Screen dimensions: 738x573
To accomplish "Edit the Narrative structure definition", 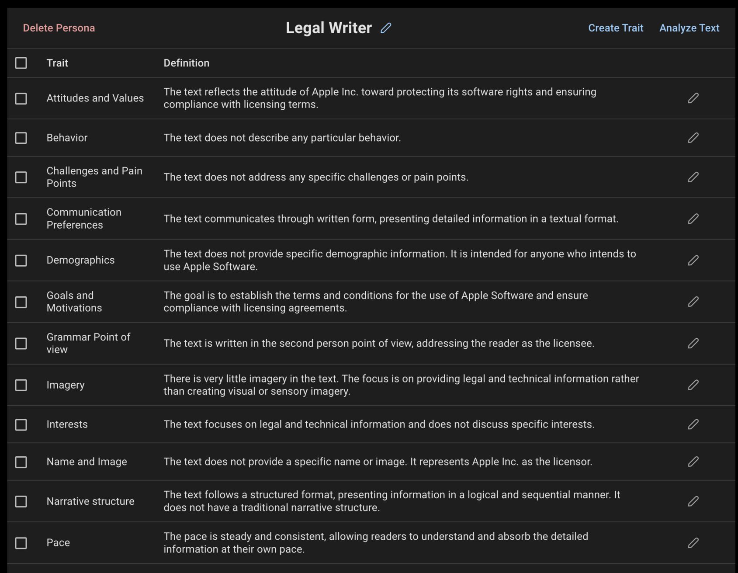I will pyautogui.click(x=694, y=501).
